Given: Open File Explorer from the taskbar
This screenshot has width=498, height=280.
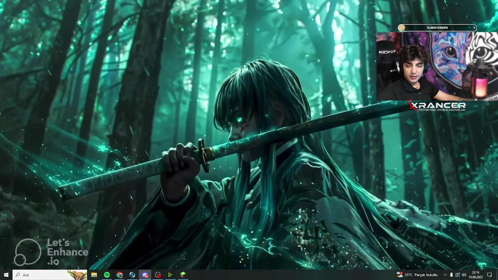Looking at the screenshot, I should (x=94, y=275).
